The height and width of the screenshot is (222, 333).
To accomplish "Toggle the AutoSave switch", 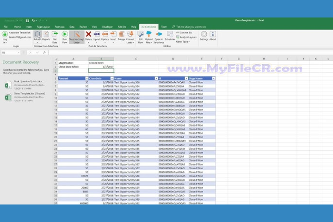I will pyautogui.click(x=19, y=21).
